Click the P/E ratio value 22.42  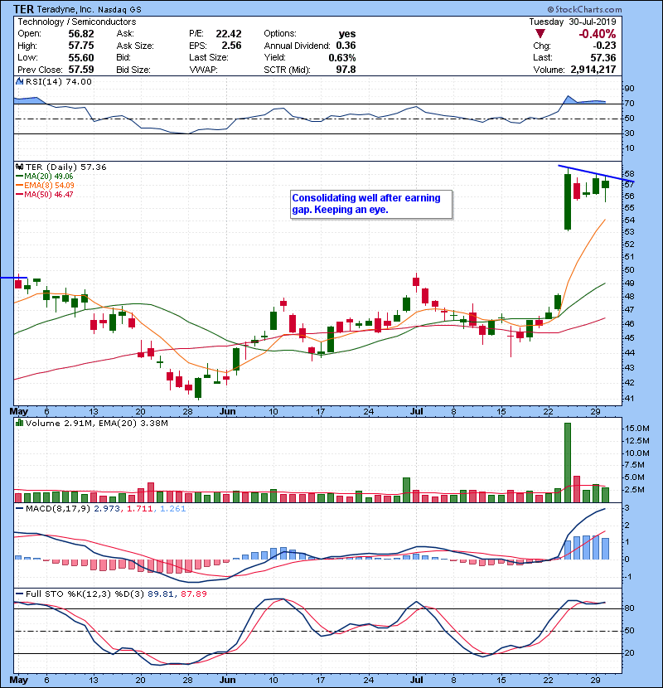tap(229, 34)
